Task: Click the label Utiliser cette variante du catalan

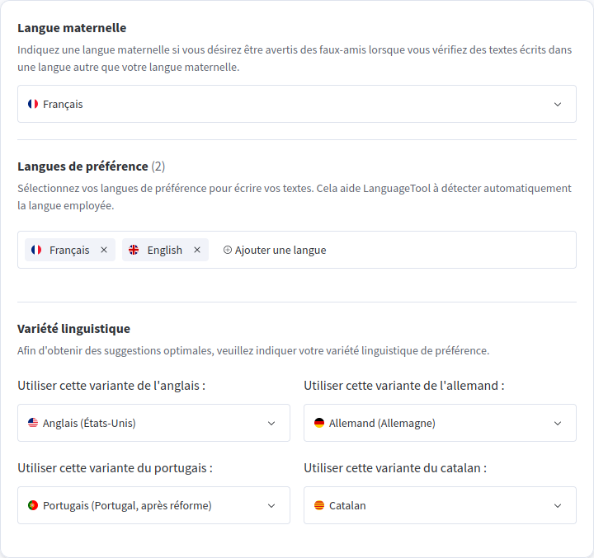Action: pyautogui.click(x=395, y=468)
